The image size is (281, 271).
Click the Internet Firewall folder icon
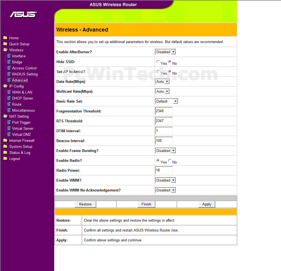[5, 140]
